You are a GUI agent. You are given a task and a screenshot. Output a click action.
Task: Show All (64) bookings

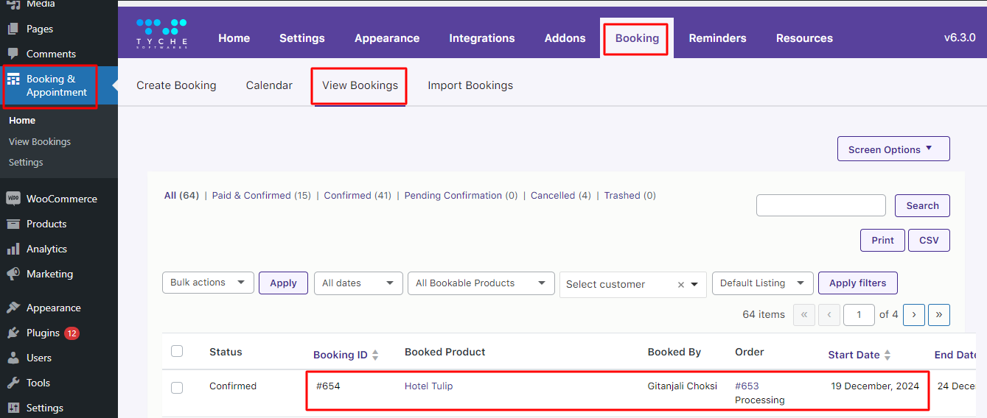[x=181, y=196]
